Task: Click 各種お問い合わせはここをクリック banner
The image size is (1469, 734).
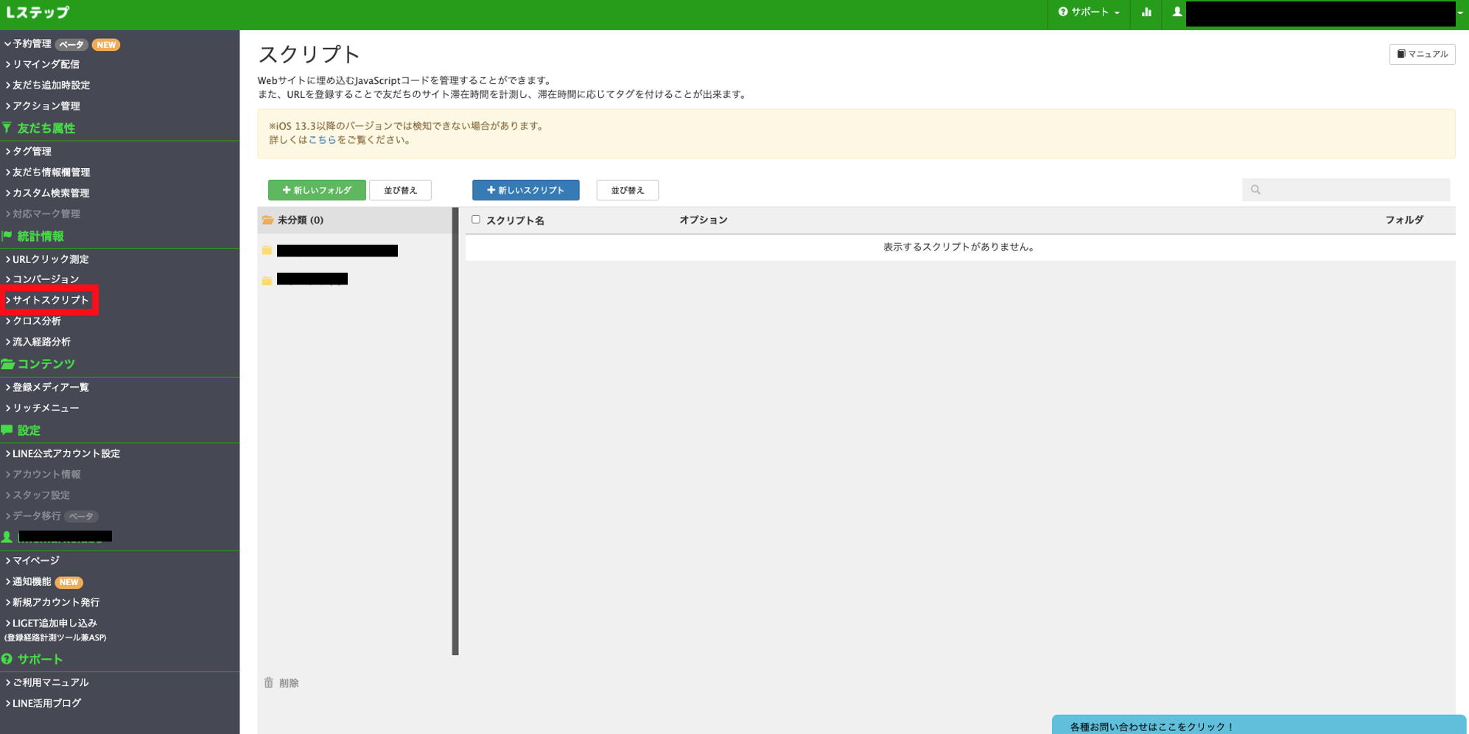Action: pyautogui.click(x=1259, y=725)
